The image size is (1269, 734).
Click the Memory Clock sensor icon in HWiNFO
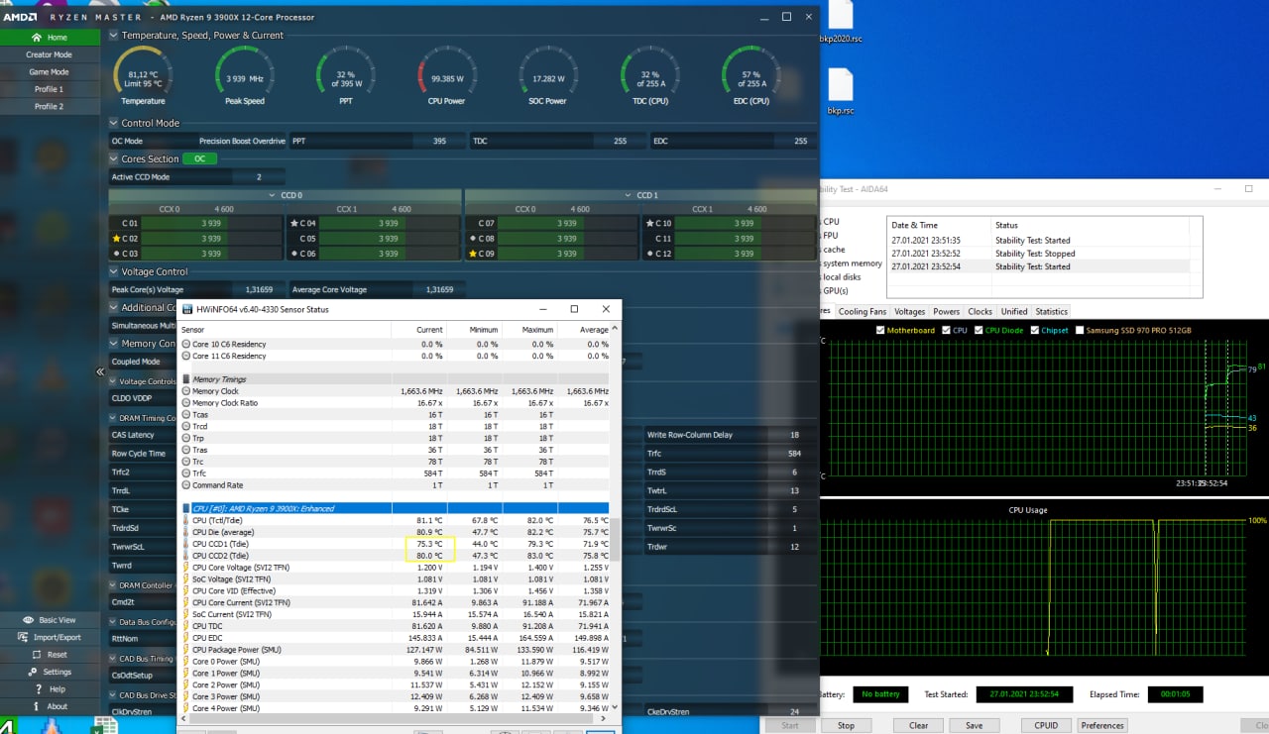(x=185, y=391)
